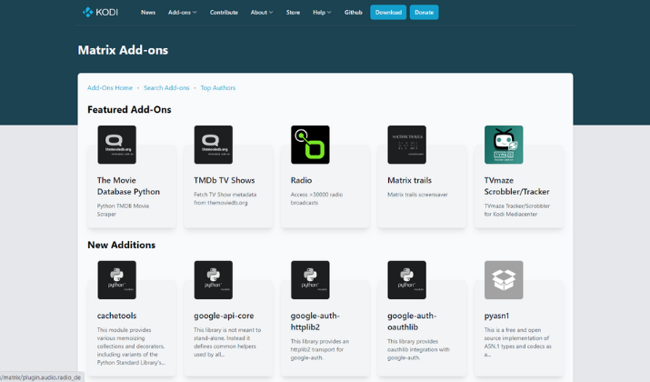Click the TMDb TV Shows title

point(225,180)
